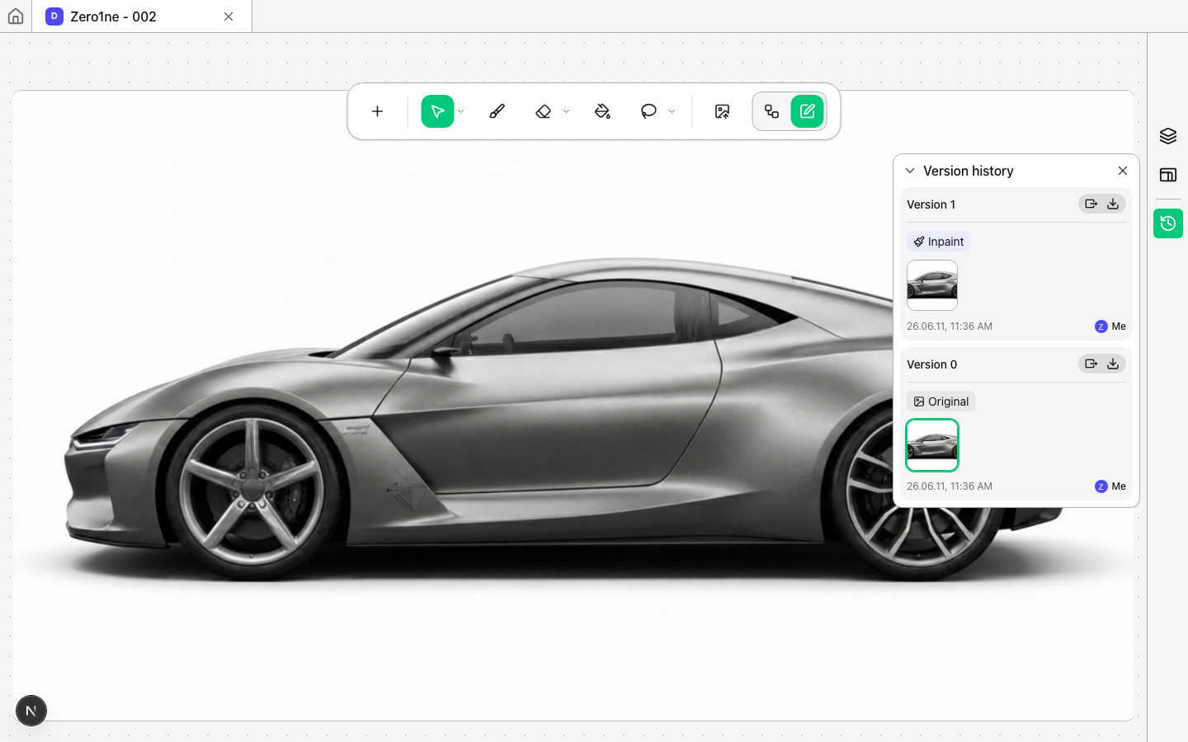Viewport: 1188px width, 742px height.
Task: Select the Version 1 Inpaint thumbnail
Action: [932, 285]
